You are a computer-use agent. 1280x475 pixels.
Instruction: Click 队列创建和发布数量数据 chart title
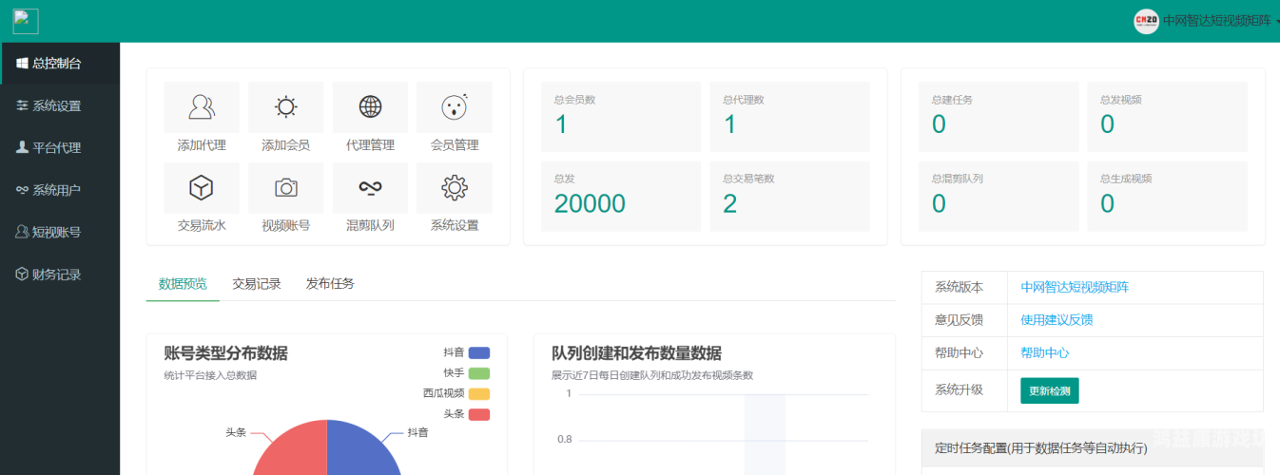[636, 353]
